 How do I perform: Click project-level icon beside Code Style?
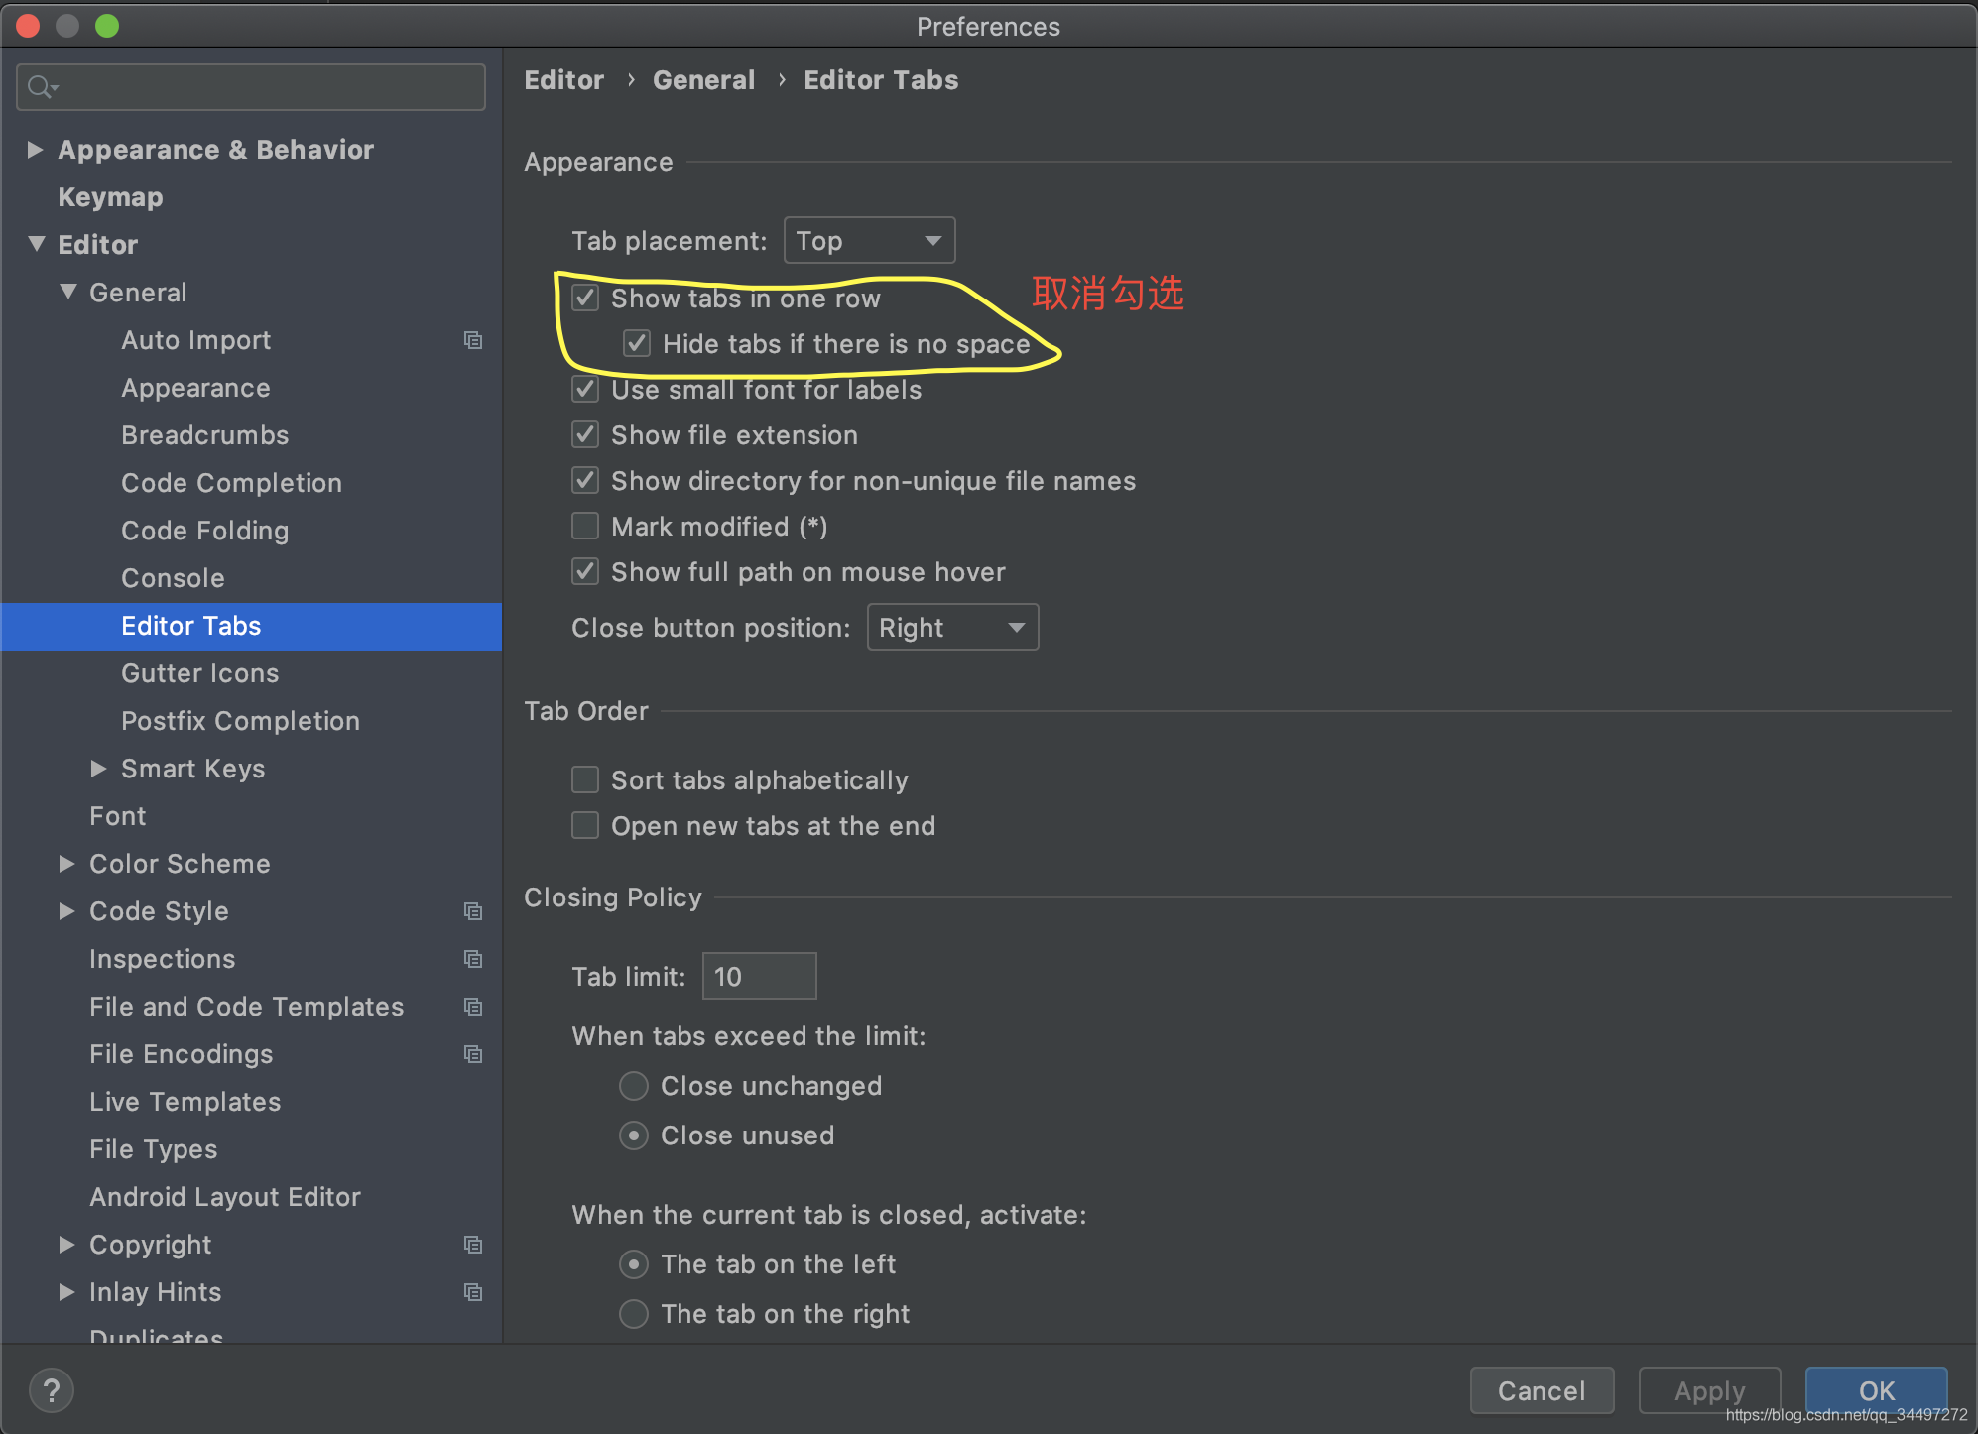click(473, 911)
